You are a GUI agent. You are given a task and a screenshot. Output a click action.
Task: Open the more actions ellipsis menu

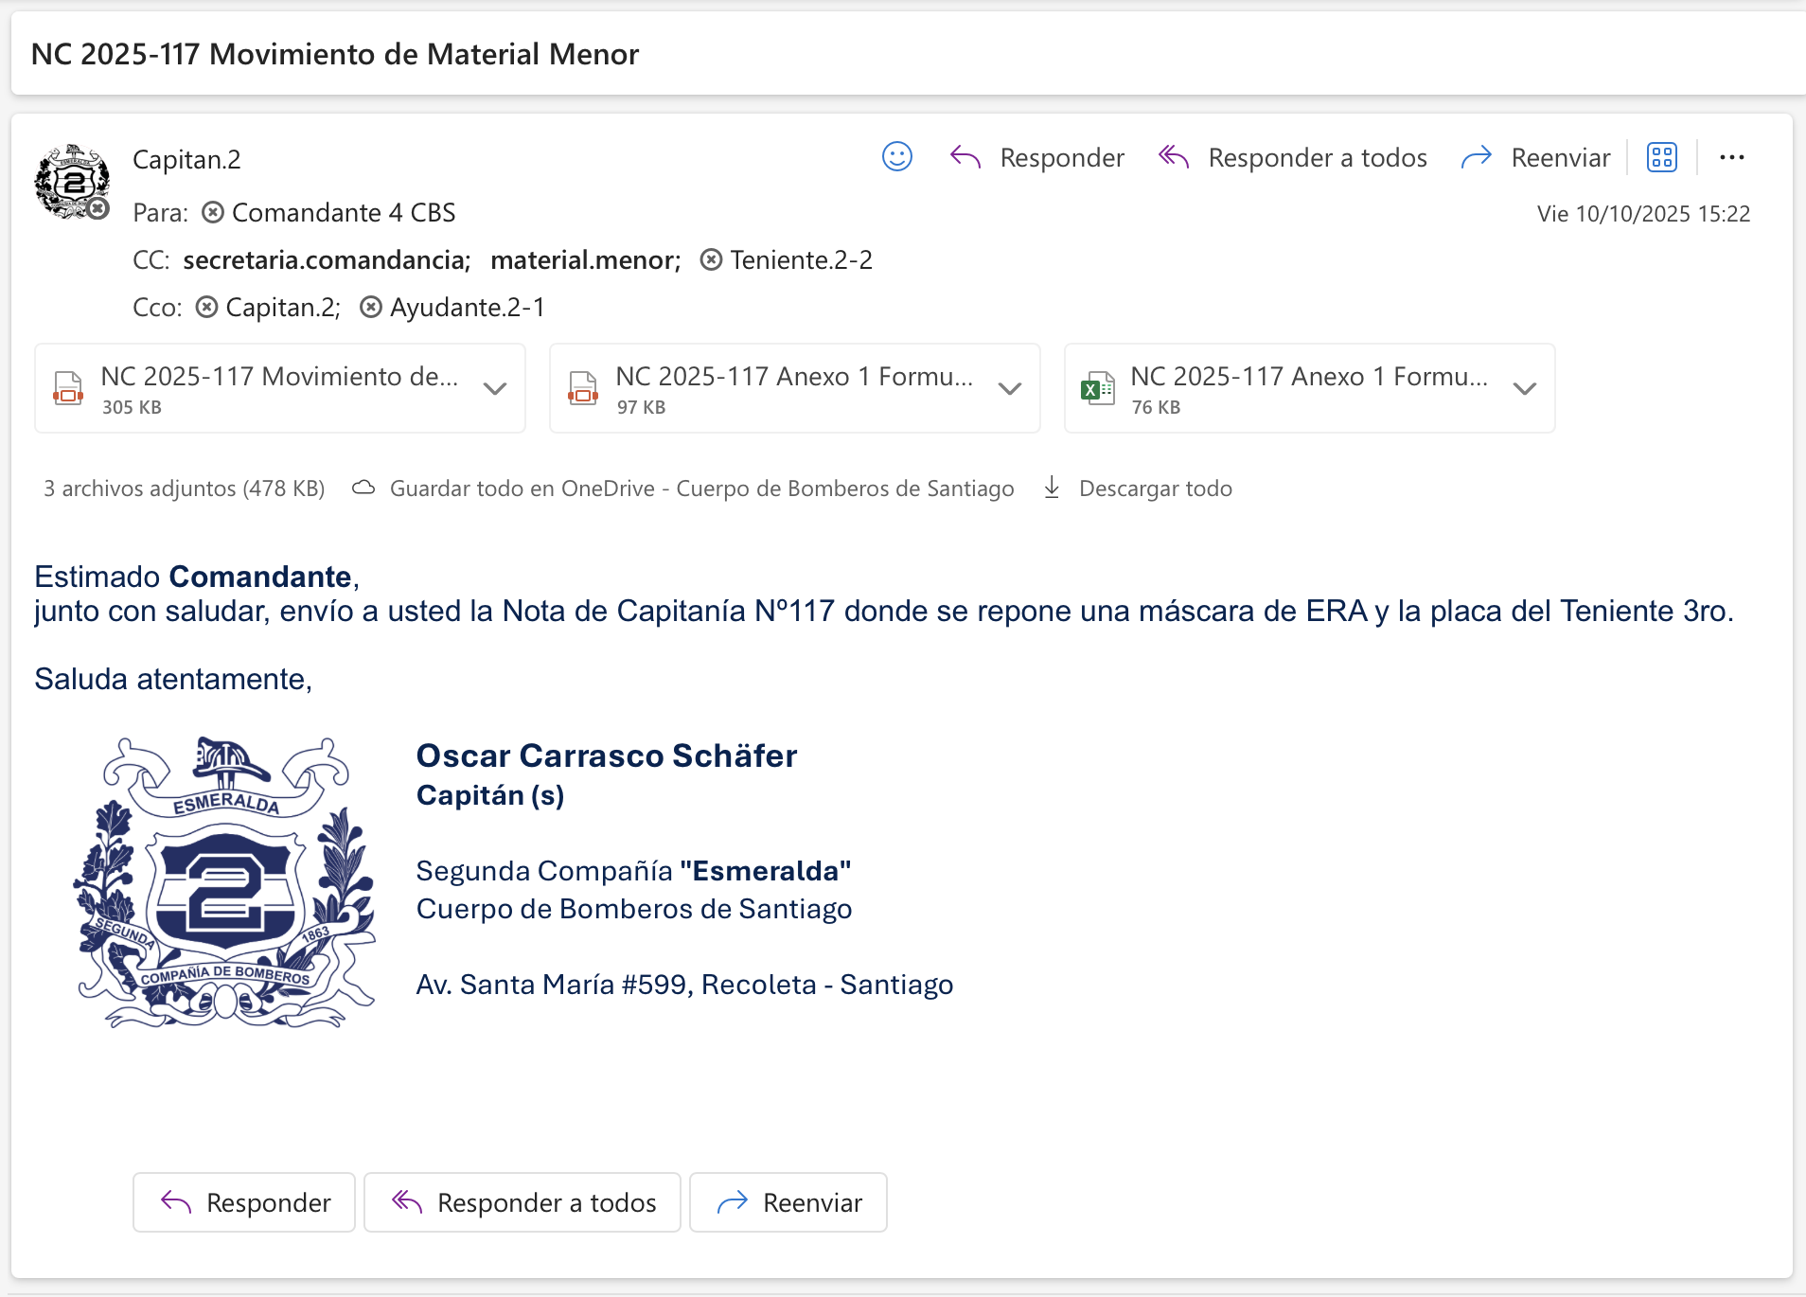[1732, 157]
